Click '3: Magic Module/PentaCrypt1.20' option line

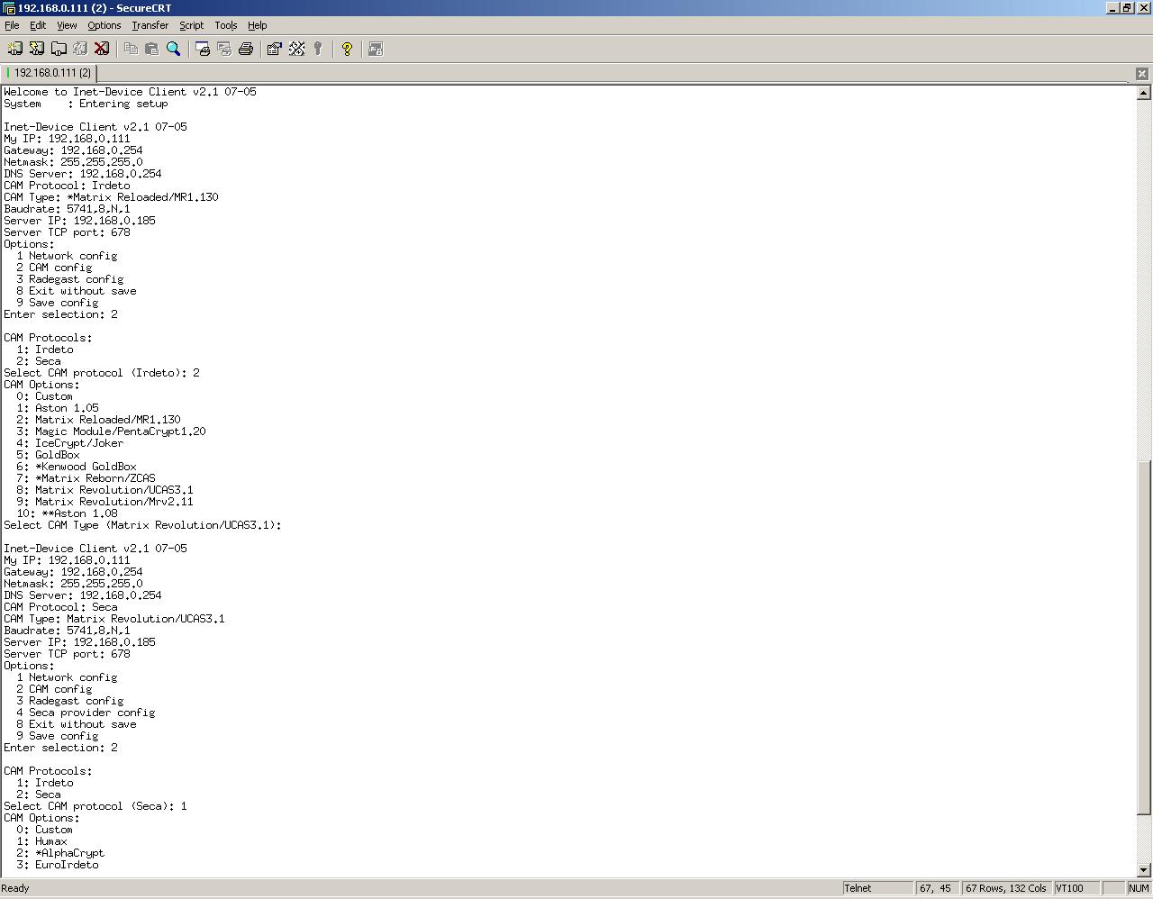pyautogui.click(x=111, y=431)
